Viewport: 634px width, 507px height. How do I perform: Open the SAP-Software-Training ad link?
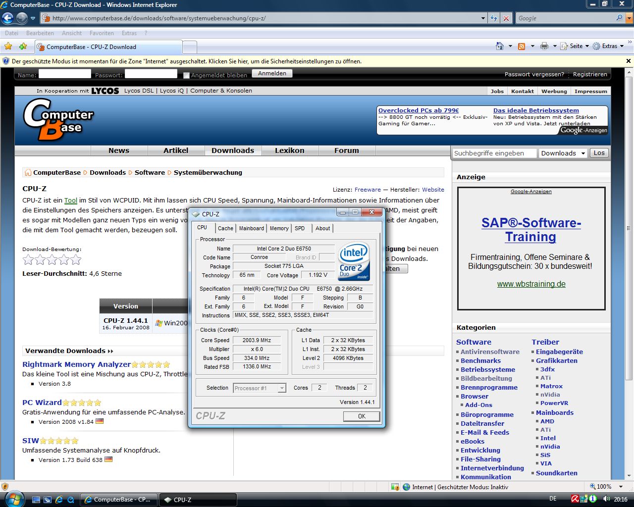[x=531, y=230]
